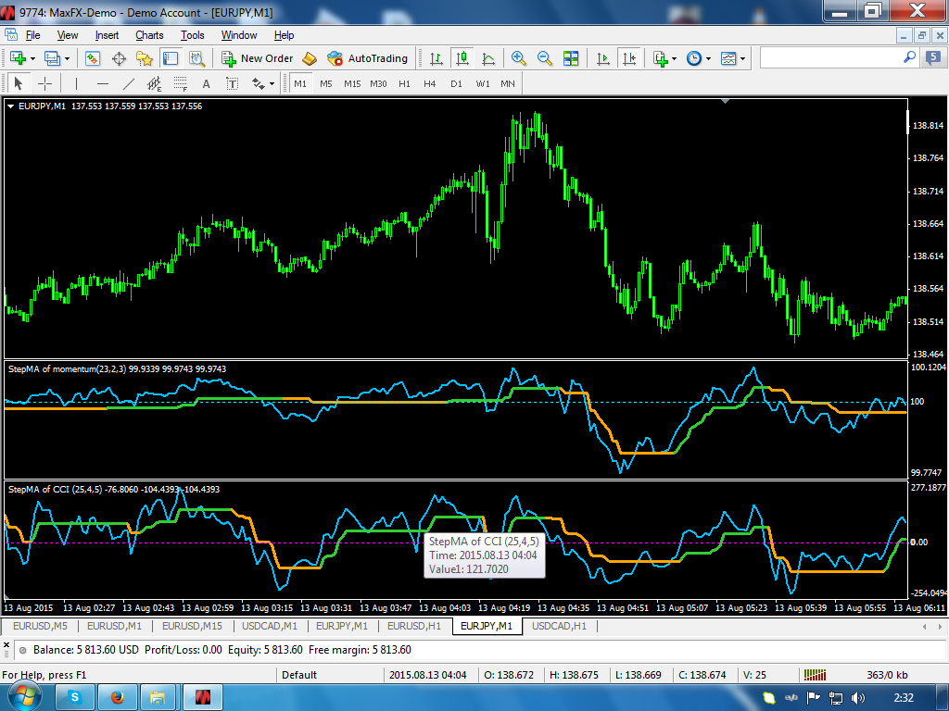Select the M15 timeframe

tap(352, 83)
